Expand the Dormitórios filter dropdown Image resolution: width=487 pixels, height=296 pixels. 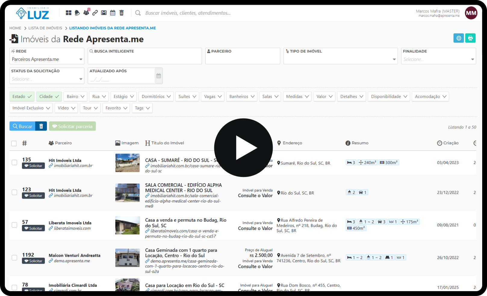coord(156,96)
